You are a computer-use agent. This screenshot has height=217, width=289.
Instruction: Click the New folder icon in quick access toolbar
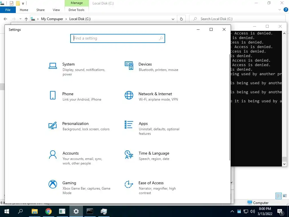[18, 3]
